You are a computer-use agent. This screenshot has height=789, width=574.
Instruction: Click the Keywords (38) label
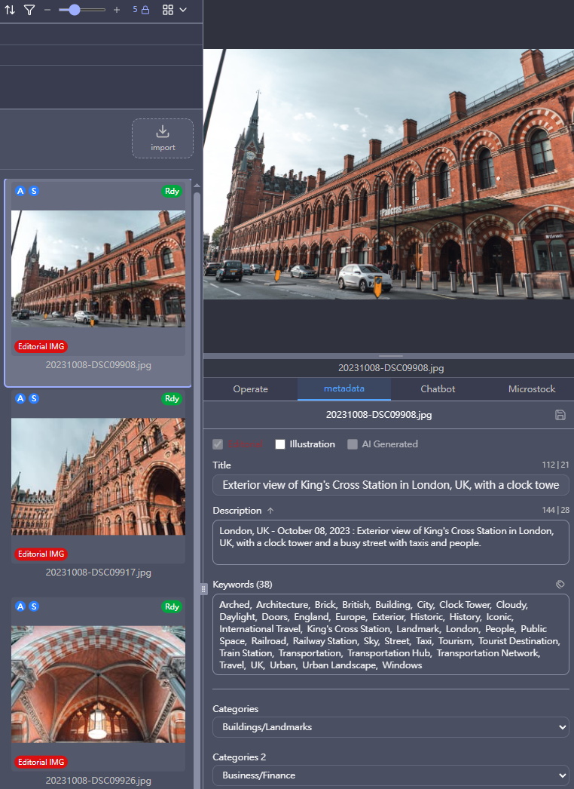click(243, 584)
